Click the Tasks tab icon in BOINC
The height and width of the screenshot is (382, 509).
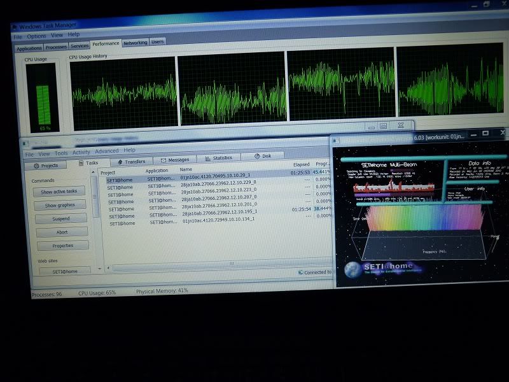click(x=80, y=163)
